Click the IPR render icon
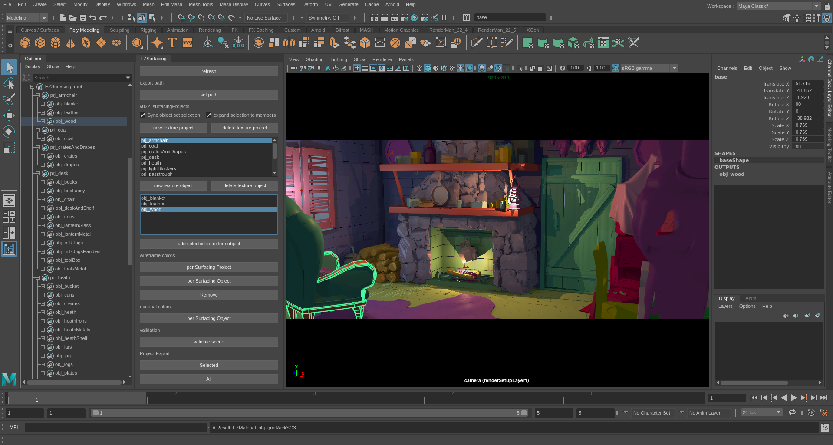The image size is (833, 445). tap(394, 18)
